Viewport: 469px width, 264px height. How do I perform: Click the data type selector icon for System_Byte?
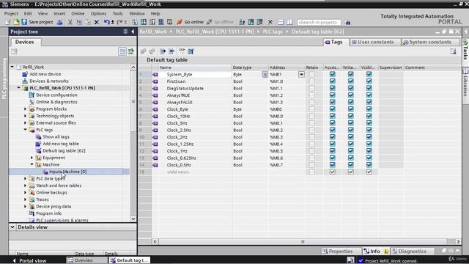tap(265, 74)
